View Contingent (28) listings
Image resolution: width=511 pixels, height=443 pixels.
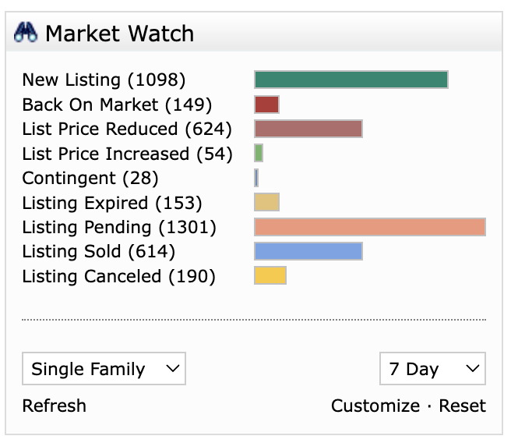(x=90, y=178)
